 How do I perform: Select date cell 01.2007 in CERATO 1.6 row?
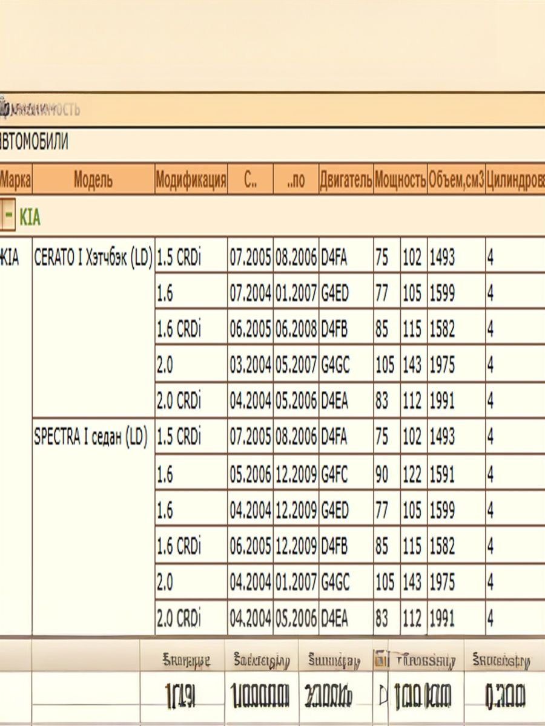tap(296, 294)
